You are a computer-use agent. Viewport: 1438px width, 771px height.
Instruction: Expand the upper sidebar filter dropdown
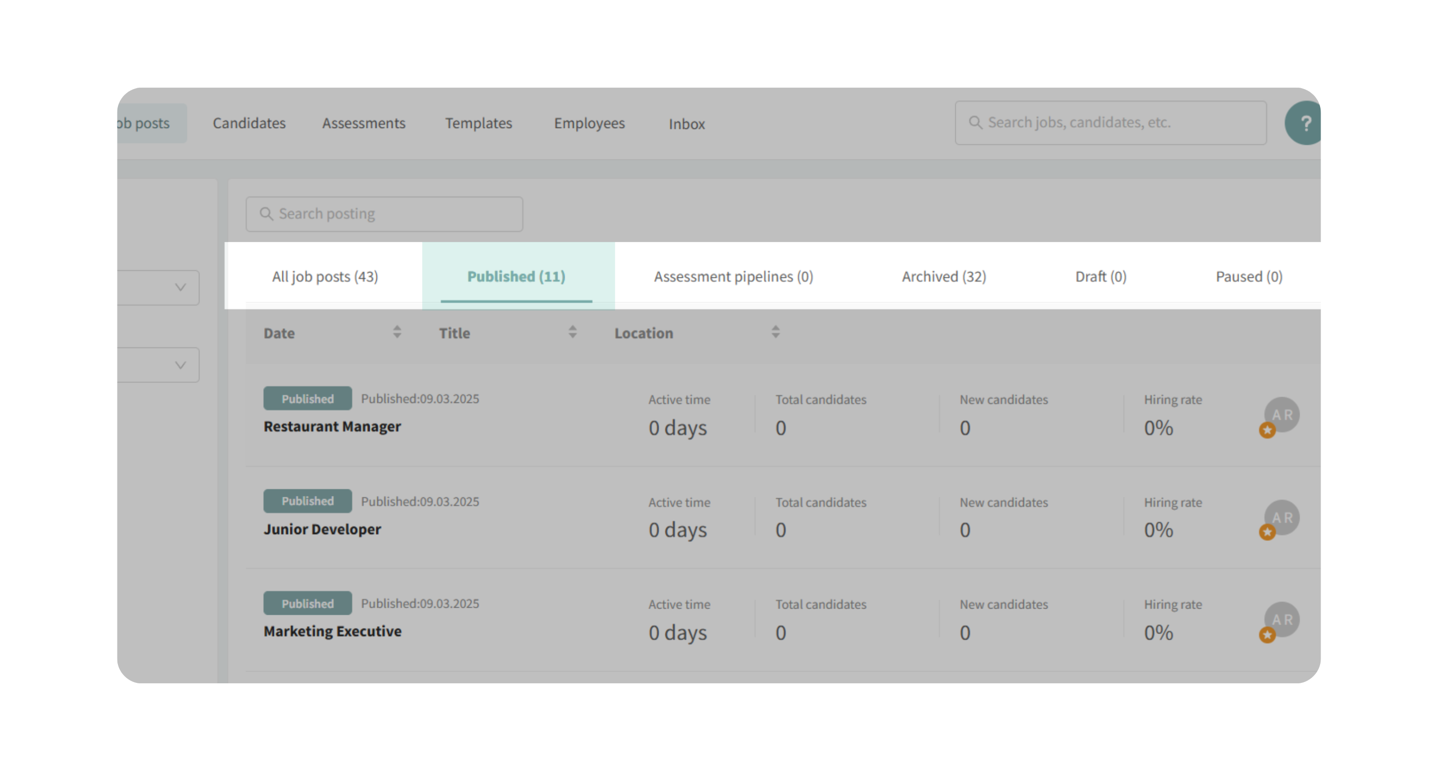180,288
